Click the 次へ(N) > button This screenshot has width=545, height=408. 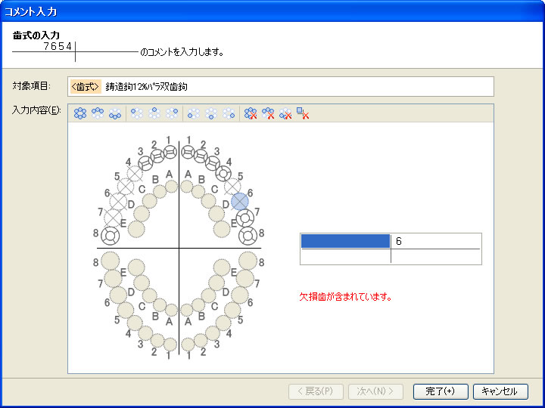click(375, 391)
